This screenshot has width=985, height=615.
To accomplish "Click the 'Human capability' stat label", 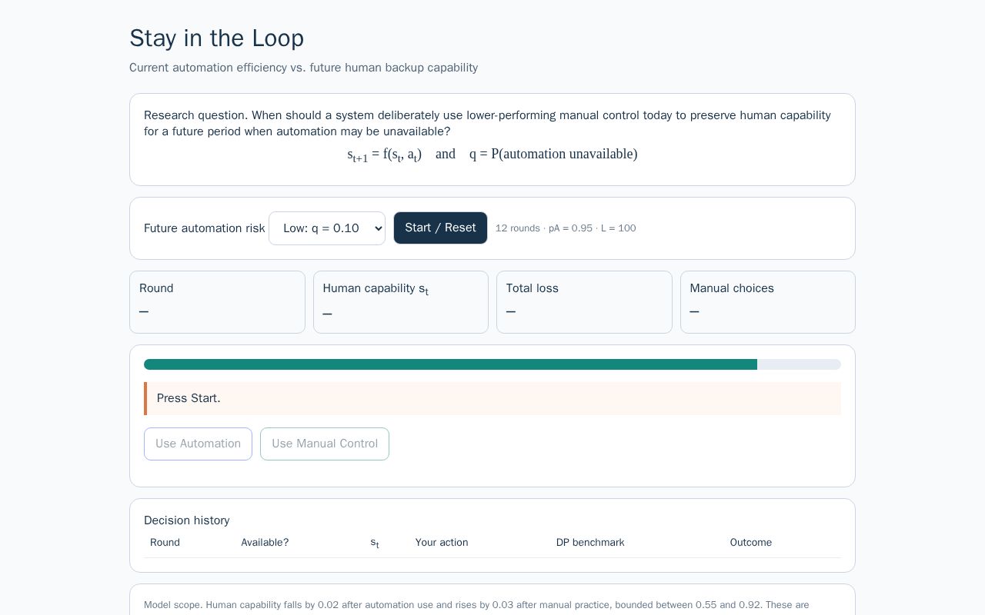I will 376,289.
